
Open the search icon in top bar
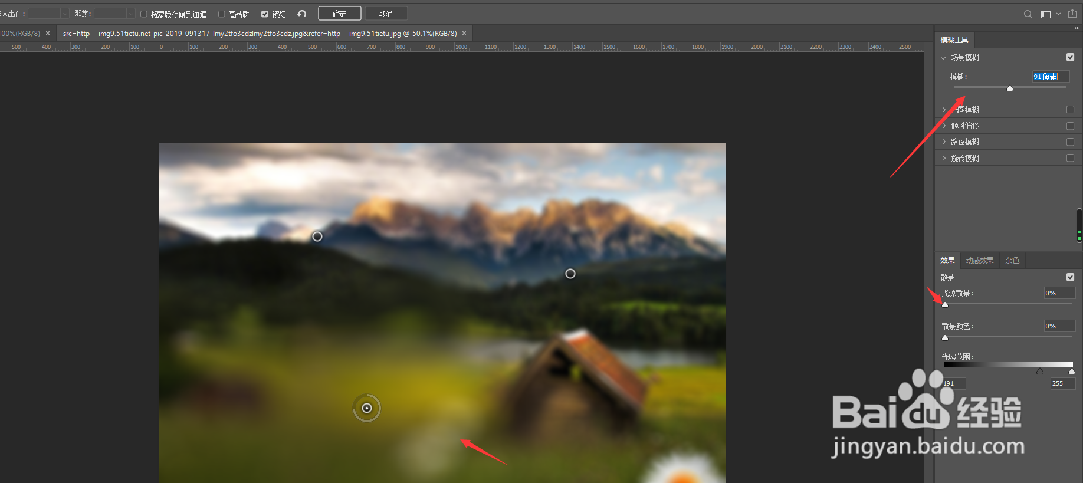[x=1028, y=14]
